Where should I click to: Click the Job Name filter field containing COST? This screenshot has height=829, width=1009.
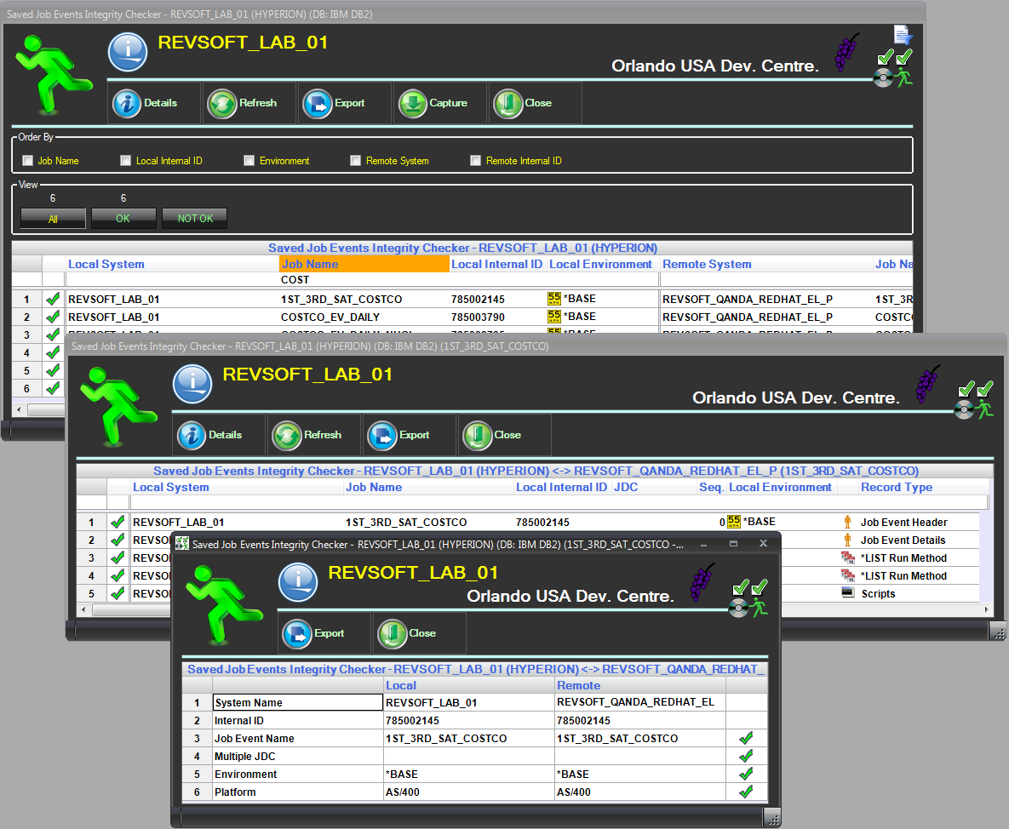point(364,280)
